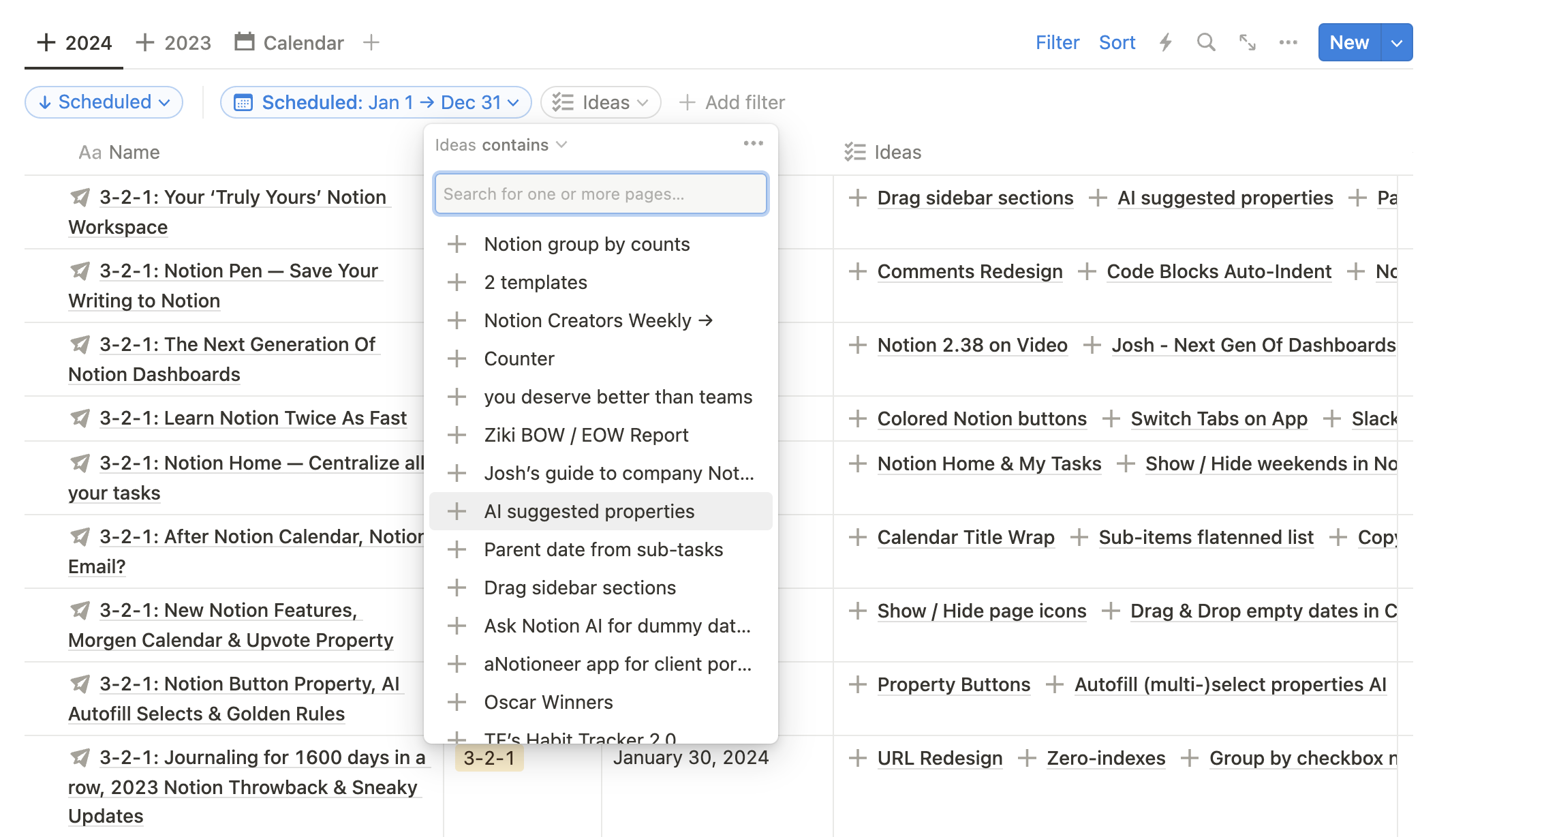Add a new view with plus icon beside Calendar
The height and width of the screenshot is (837, 1544).
(371, 42)
